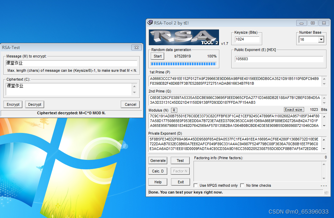Click the Public Exponent (E) field
This screenshot has height=218, width=334.
(x=279, y=59)
